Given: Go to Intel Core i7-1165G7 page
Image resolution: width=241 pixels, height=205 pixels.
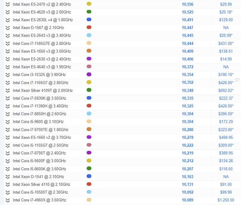Looking at the screenshot, I should (x=41, y=83).
